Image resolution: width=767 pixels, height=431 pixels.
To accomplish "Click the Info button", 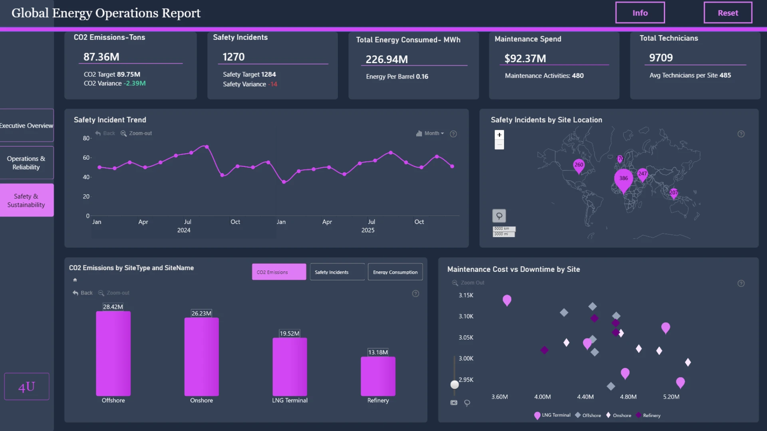I will click(x=640, y=13).
